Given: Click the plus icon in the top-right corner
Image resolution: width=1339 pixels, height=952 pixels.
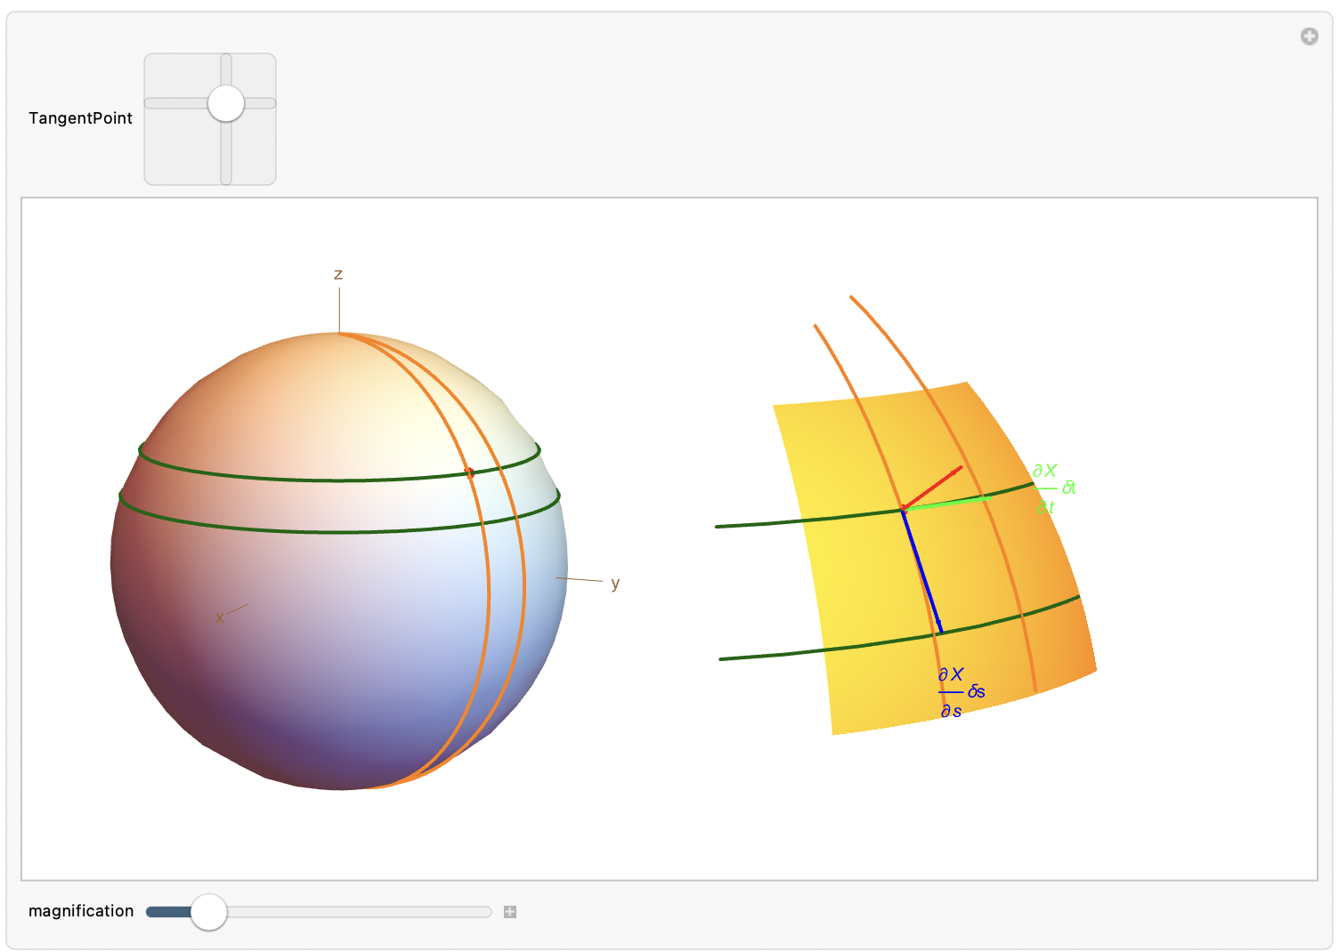Looking at the screenshot, I should click(1309, 36).
